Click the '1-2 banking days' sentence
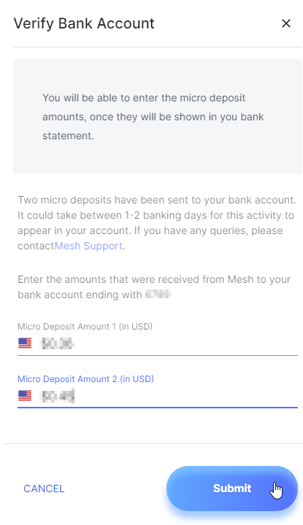303x525 pixels. (x=156, y=222)
